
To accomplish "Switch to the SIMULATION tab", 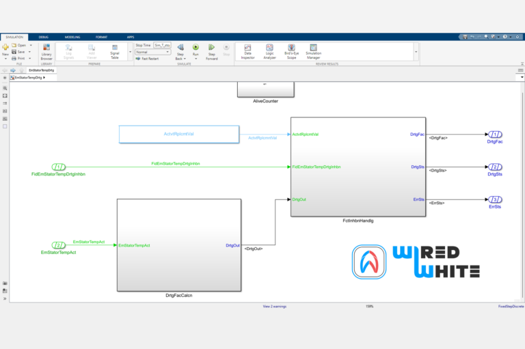I will [14, 37].
